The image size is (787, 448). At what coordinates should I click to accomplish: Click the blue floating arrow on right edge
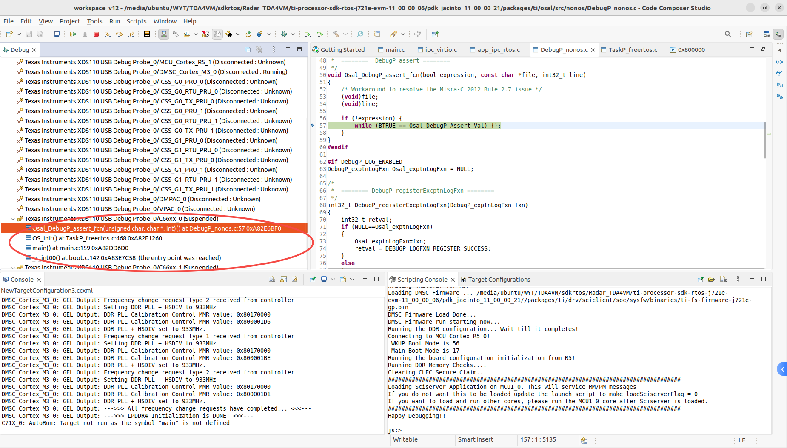coord(782,368)
